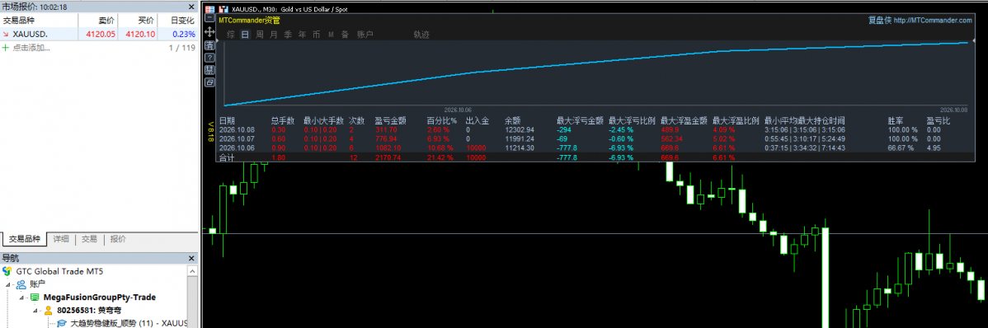Viewport: 988px width, 328px height.
Task: Click 点击添加... to add a symbol
Action: (31, 48)
